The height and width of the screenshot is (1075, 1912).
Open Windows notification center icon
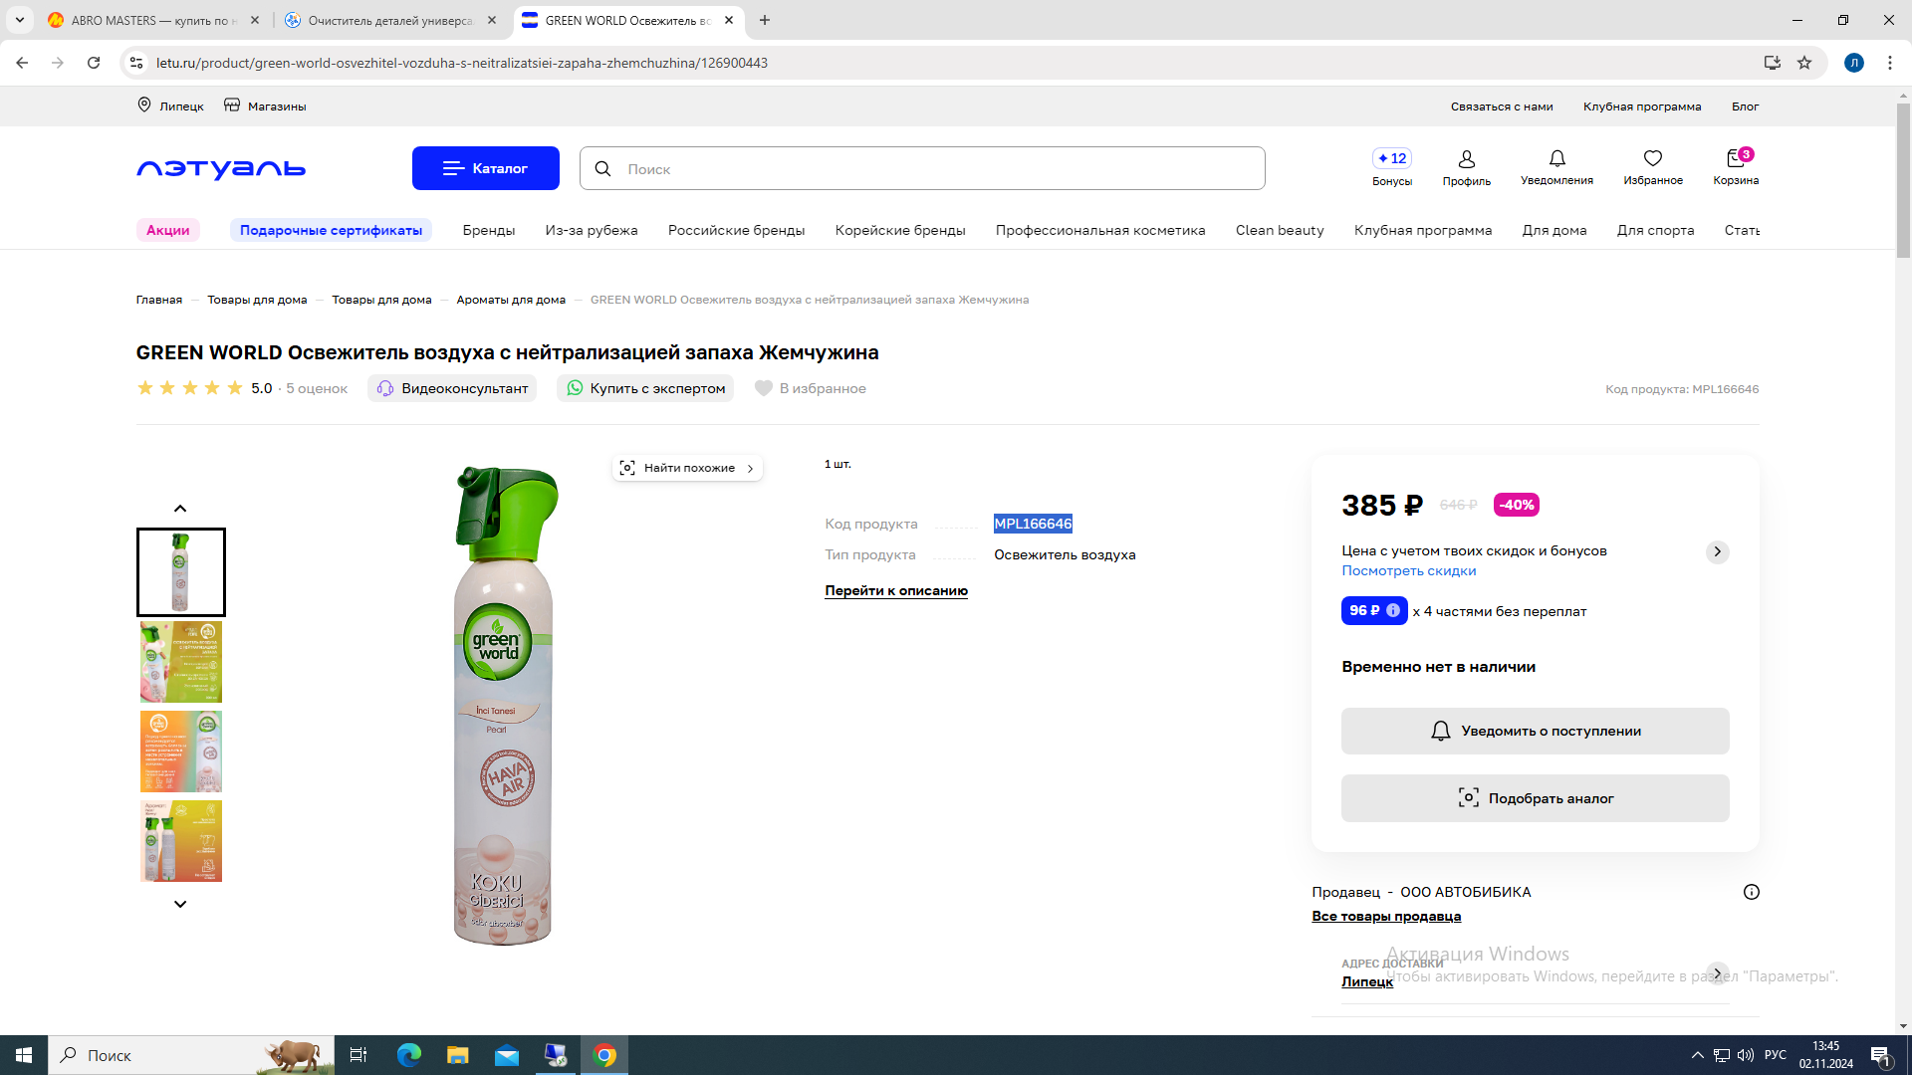[1881, 1055]
